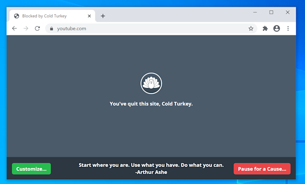Viewport: 305px width, 184px height.
Task: Click the youtube.com address bar
Action: (151, 29)
